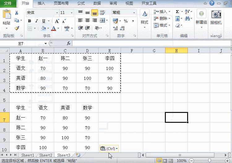
Task: Switch to Formulas (公式) tab
Action: coord(81,3)
